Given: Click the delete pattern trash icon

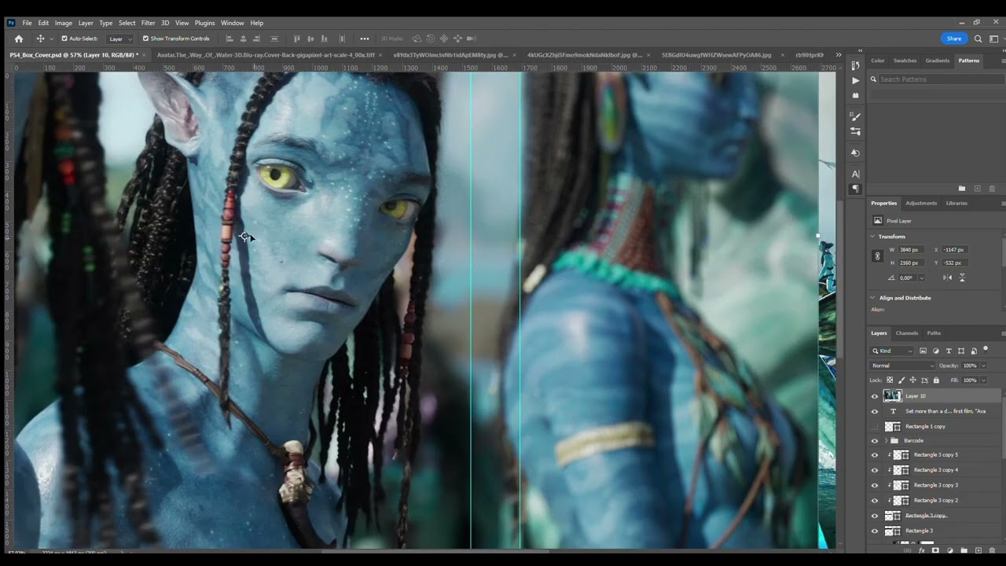Looking at the screenshot, I should (x=992, y=189).
